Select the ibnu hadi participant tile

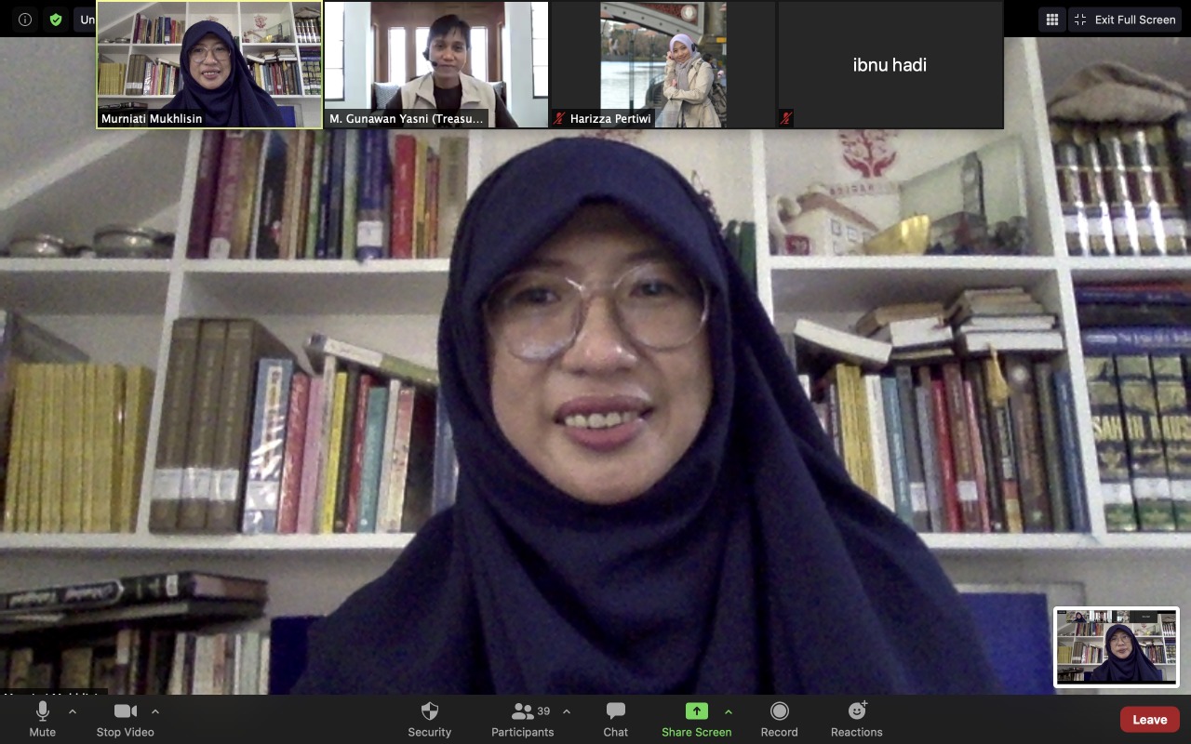click(890, 64)
